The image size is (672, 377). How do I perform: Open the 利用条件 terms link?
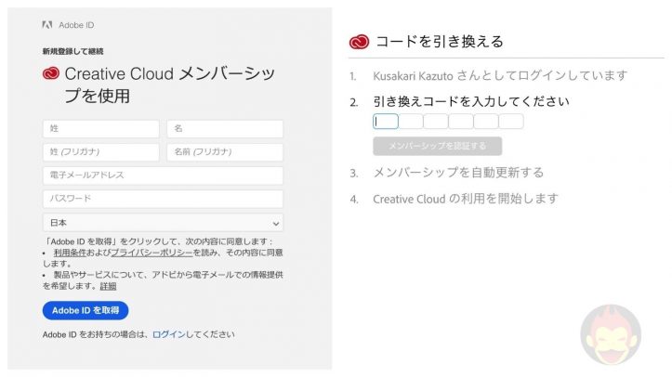pos(70,253)
